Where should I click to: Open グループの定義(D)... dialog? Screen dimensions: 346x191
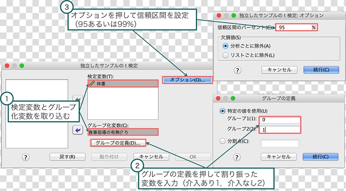point(118,143)
